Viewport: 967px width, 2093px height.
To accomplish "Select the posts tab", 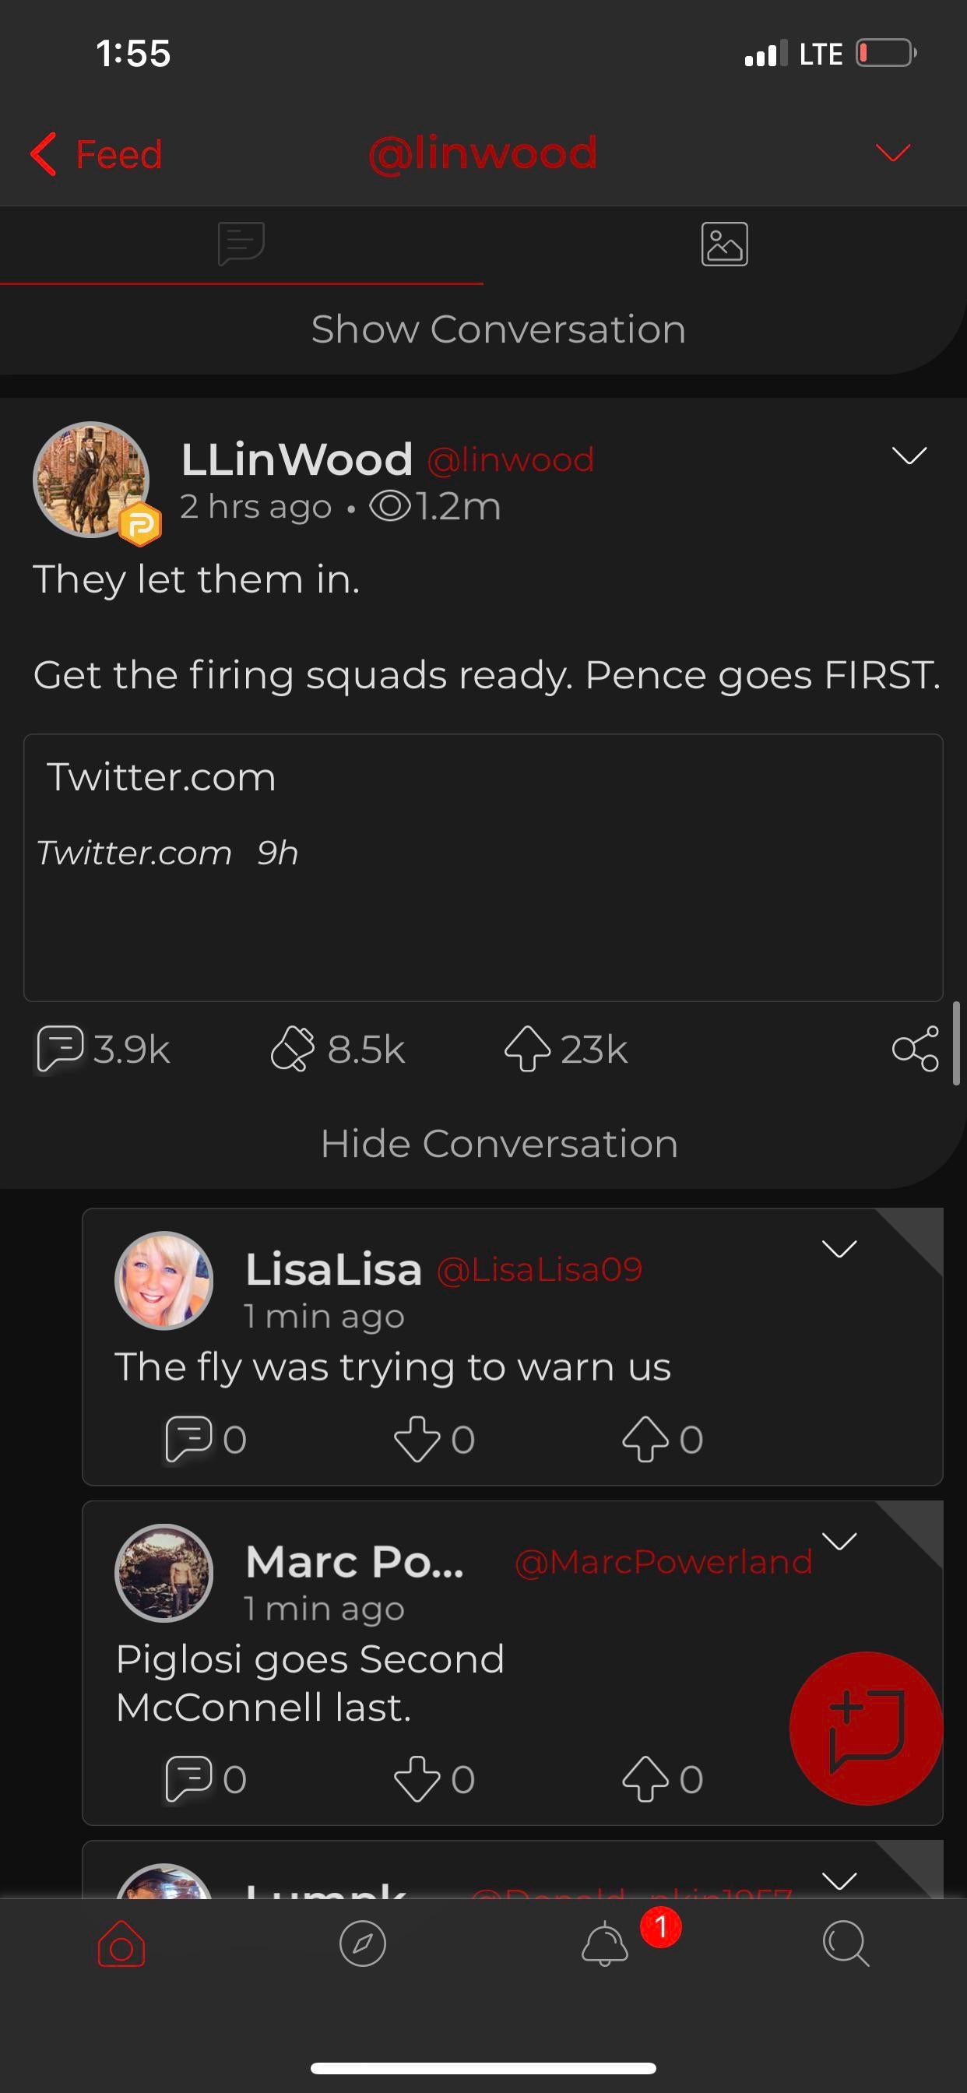I will point(241,244).
